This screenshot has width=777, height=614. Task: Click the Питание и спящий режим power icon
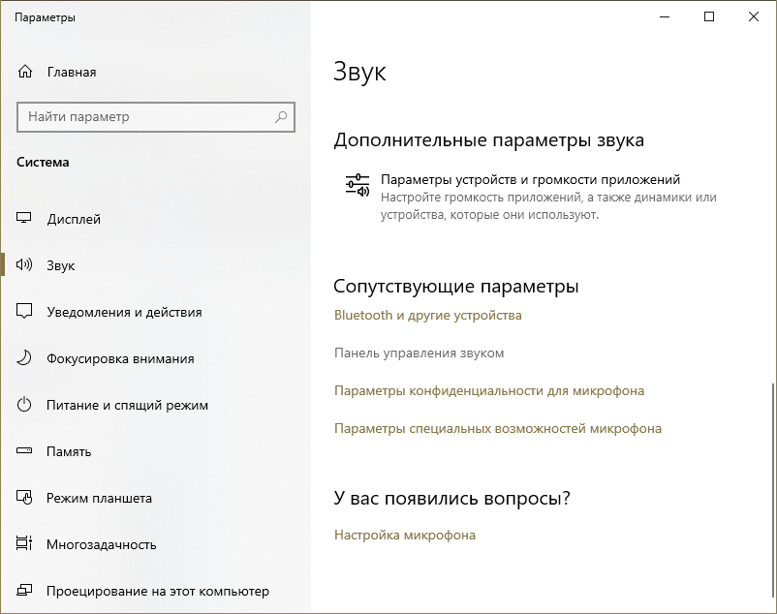(x=25, y=405)
